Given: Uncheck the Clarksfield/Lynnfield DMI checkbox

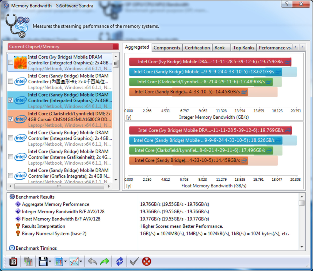Looking at the screenshot, I should point(11,119).
